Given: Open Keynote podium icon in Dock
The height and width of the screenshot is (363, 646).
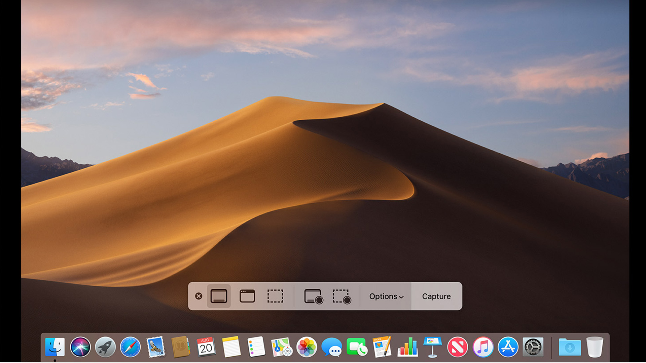Looking at the screenshot, I should (432, 347).
